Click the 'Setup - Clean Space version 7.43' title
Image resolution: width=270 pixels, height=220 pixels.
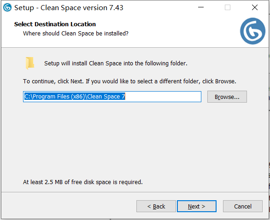(x=69, y=8)
